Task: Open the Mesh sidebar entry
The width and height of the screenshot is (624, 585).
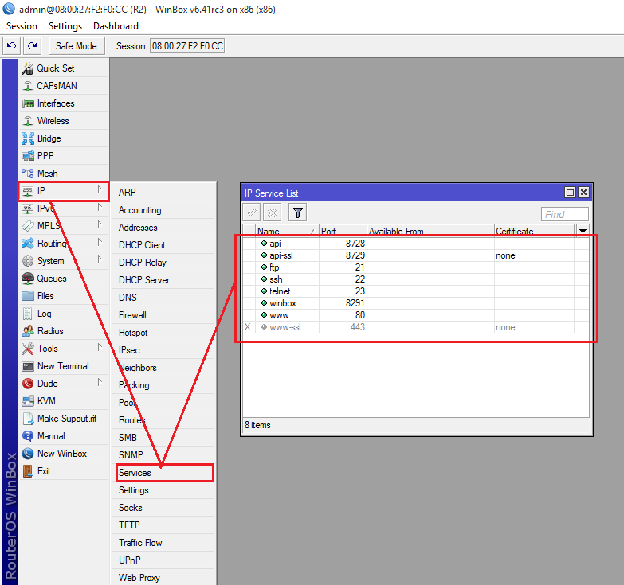Action: point(64,174)
